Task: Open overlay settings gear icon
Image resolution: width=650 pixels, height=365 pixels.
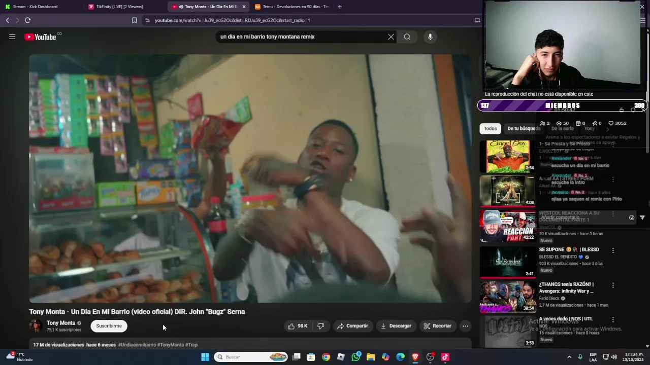Action: pos(633,110)
